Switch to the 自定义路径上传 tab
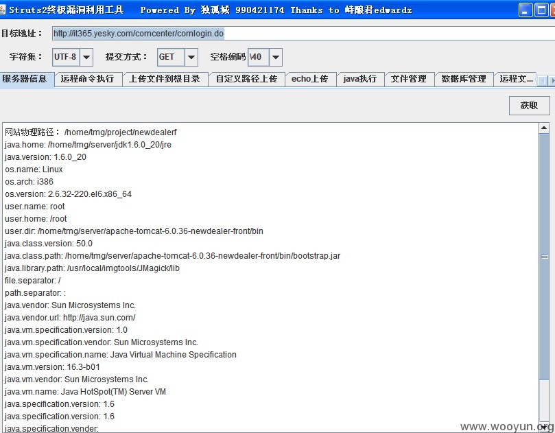 [247, 79]
